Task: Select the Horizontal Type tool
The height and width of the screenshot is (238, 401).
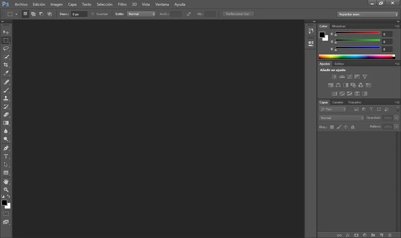Action: [x=6, y=156]
